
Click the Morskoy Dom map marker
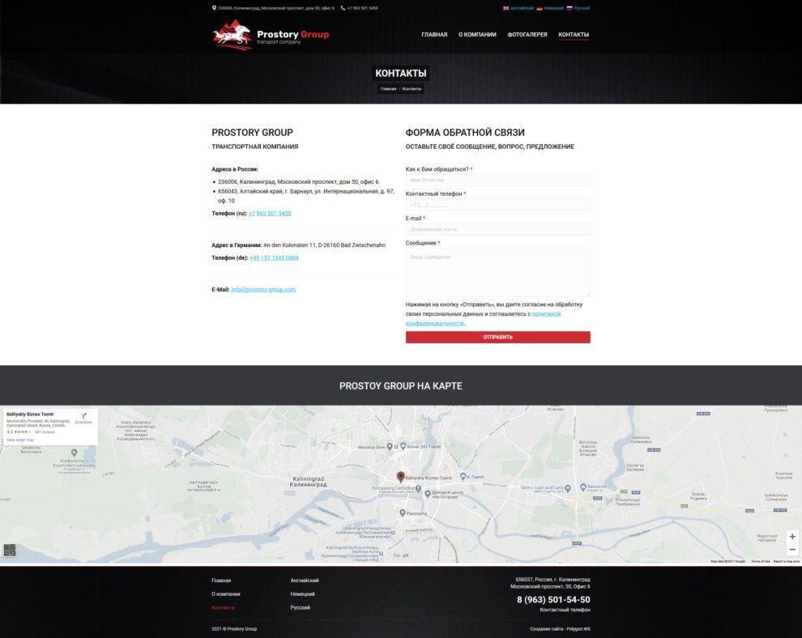(x=390, y=447)
